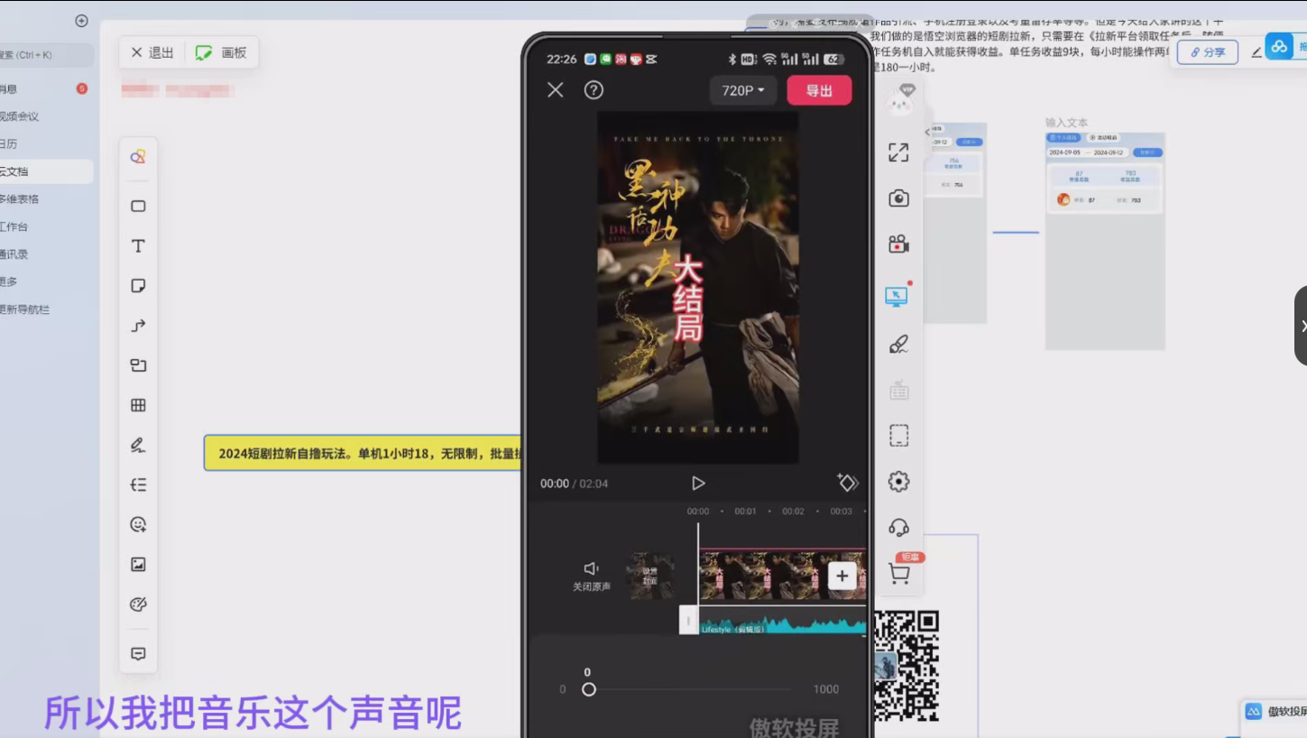1307x738 pixels.
Task: Click the VIP mascot avatar in mirror sidebar
Action: click(x=899, y=100)
